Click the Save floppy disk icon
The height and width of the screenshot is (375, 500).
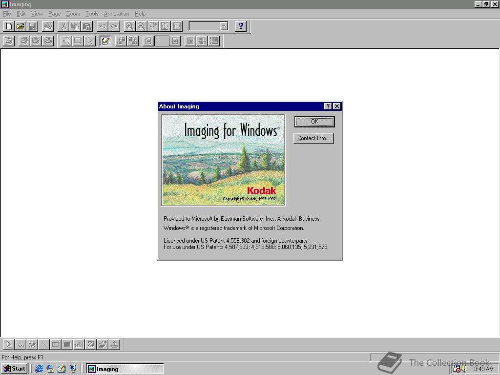32,26
